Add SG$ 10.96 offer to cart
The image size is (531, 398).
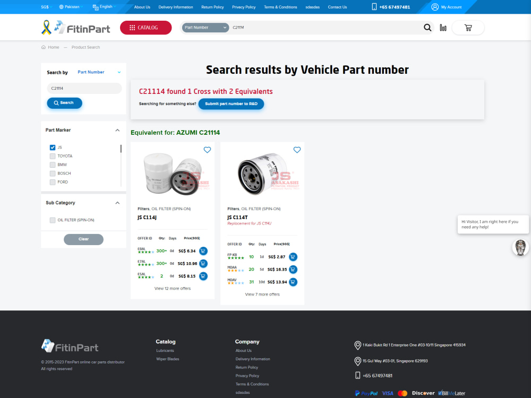(x=203, y=263)
